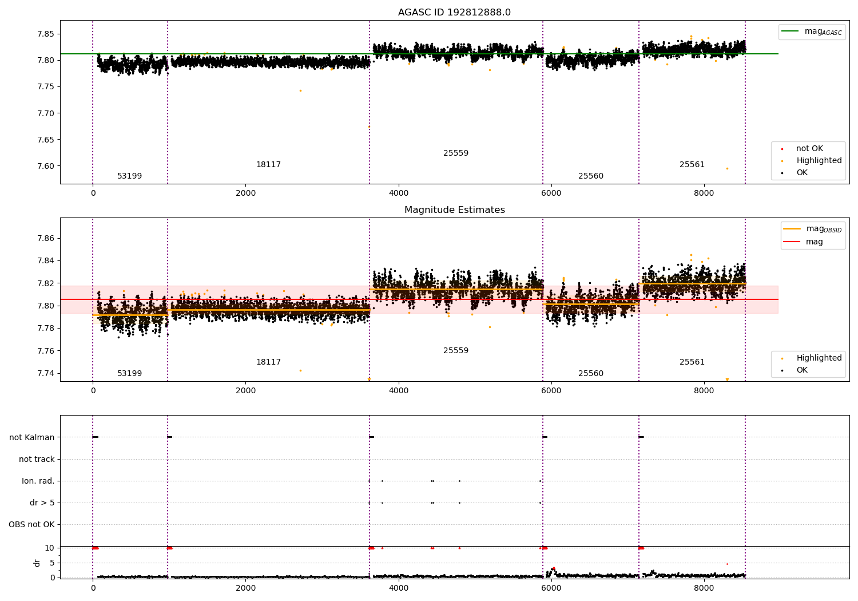Select mag OBSID legend entry in middle panel
The height and width of the screenshot is (601, 858).
pos(813,229)
